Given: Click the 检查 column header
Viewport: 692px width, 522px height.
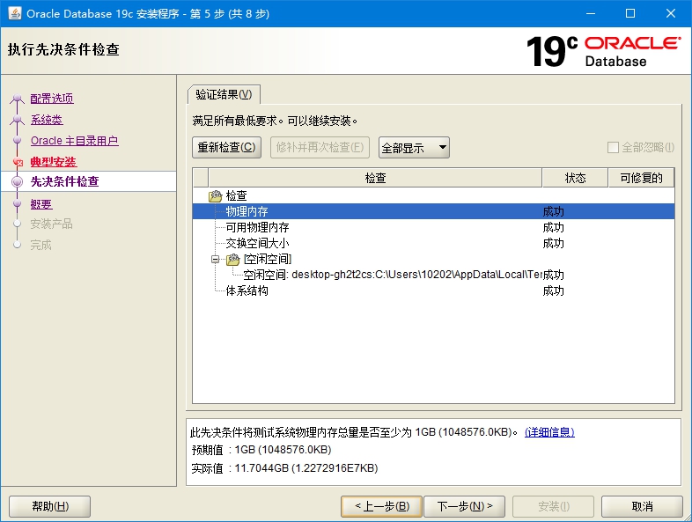Looking at the screenshot, I should pos(375,178).
